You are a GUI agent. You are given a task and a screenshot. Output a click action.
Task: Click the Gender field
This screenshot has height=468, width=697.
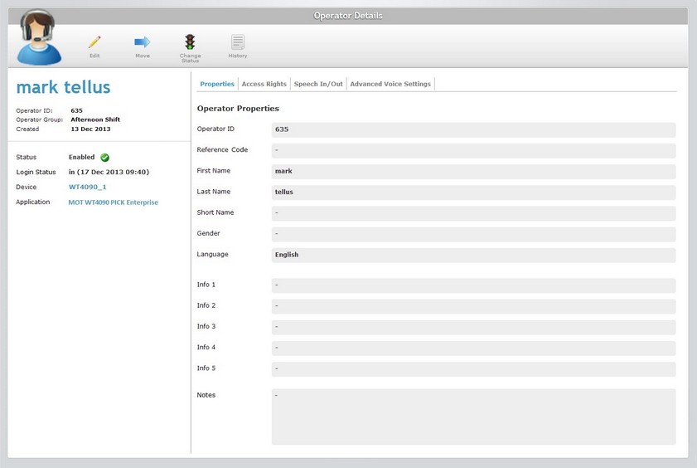(x=473, y=234)
